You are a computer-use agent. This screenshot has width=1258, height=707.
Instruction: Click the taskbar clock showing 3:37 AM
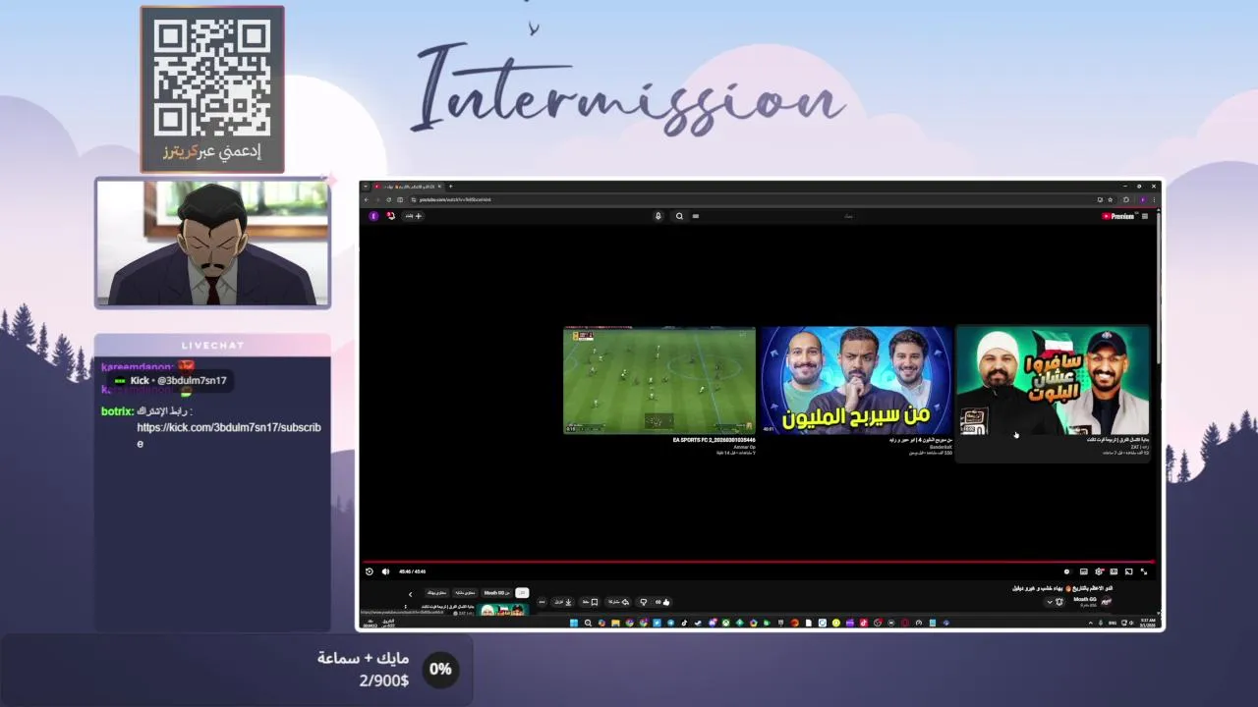tap(1148, 623)
